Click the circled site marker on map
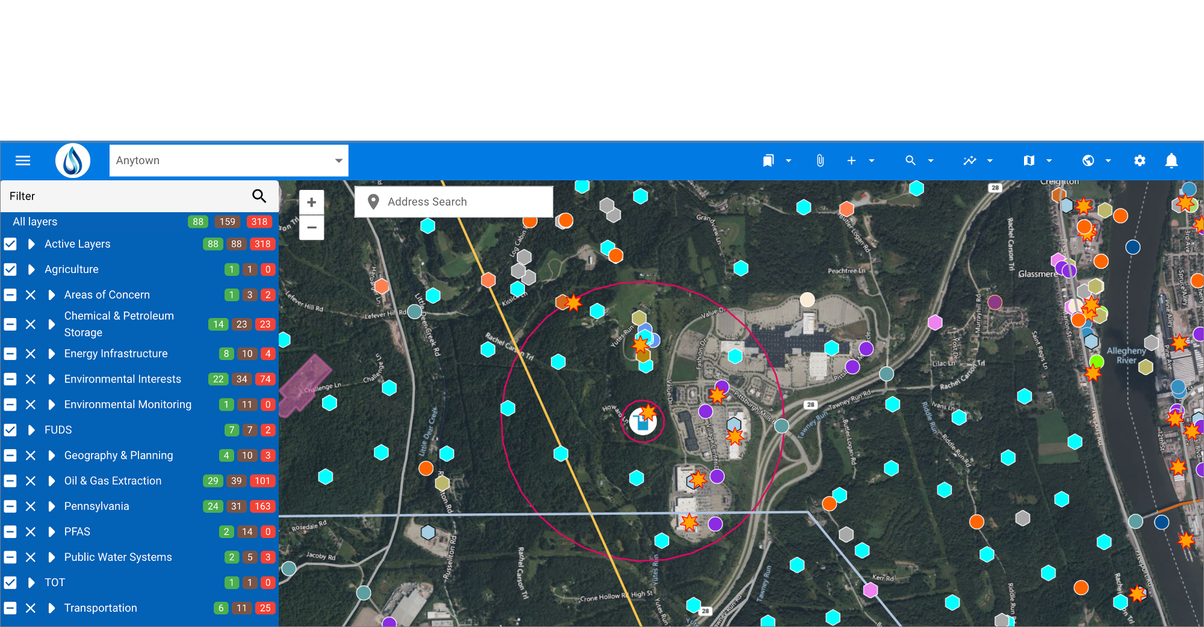 click(642, 421)
